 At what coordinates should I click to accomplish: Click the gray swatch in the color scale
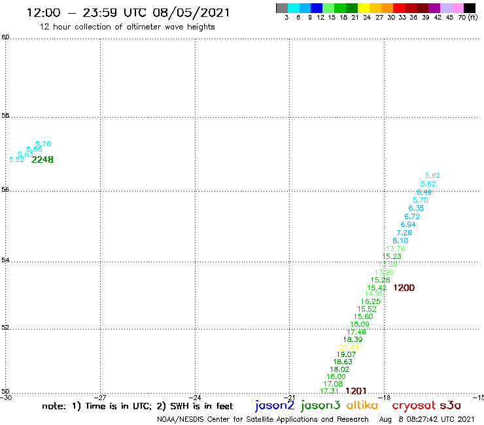(282, 8)
